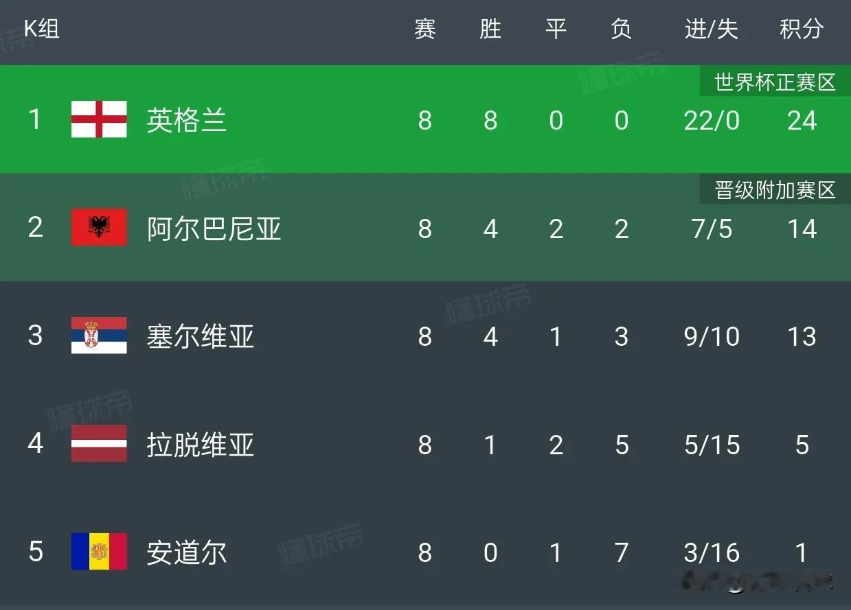Screen dimensions: 851x610
Task: Click Latvia's 5/15 goal record
Action: 712,445
